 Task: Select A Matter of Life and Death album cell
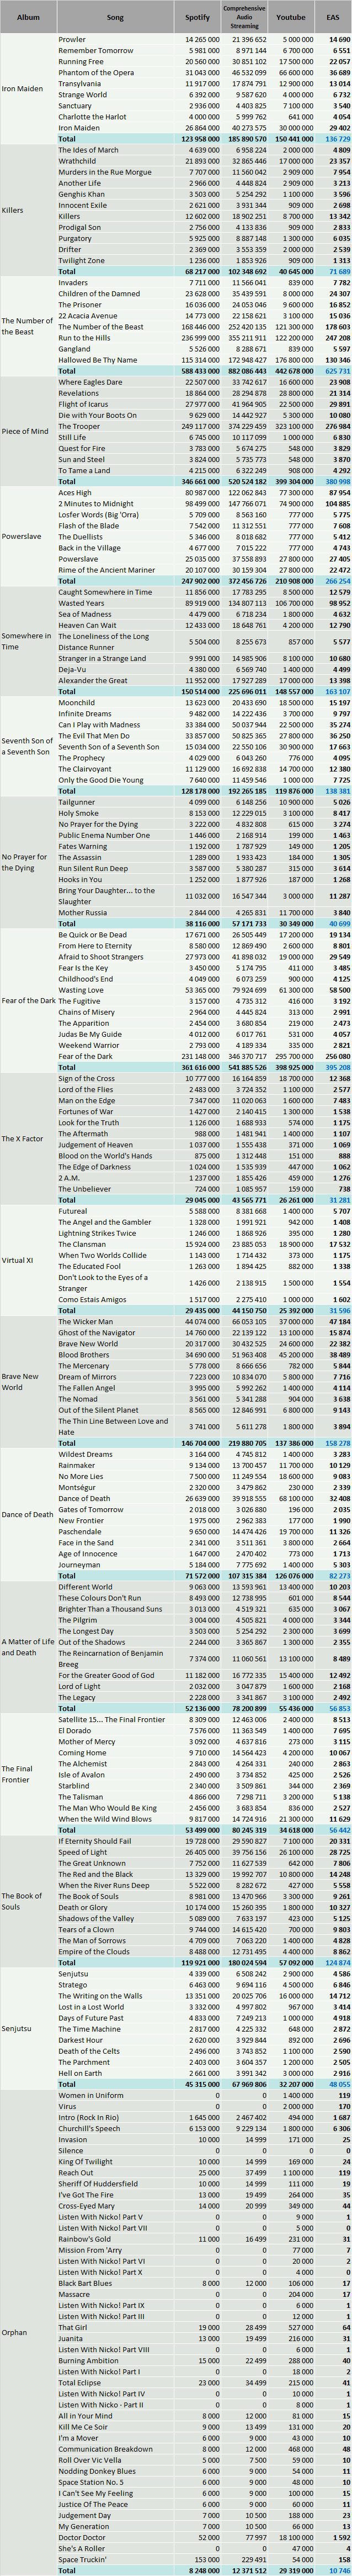point(28,1647)
